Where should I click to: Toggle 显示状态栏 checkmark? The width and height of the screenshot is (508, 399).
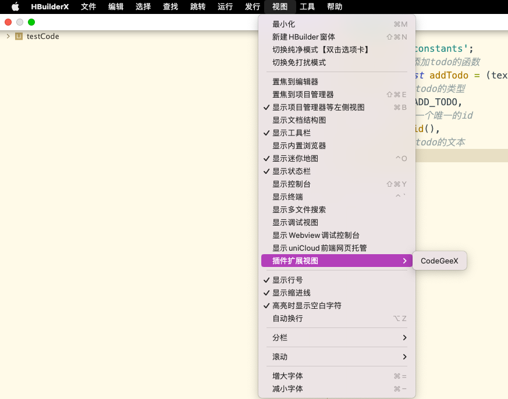pyautogui.click(x=291, y=171)
